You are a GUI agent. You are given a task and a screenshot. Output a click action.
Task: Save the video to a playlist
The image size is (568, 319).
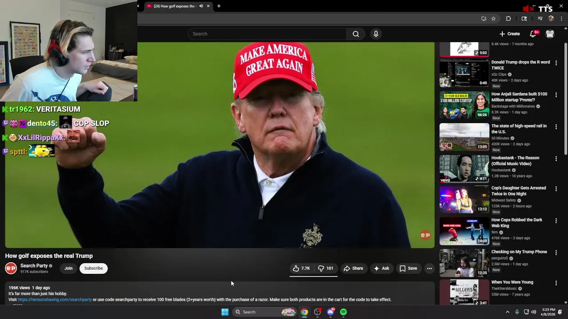tap(408, 268)
